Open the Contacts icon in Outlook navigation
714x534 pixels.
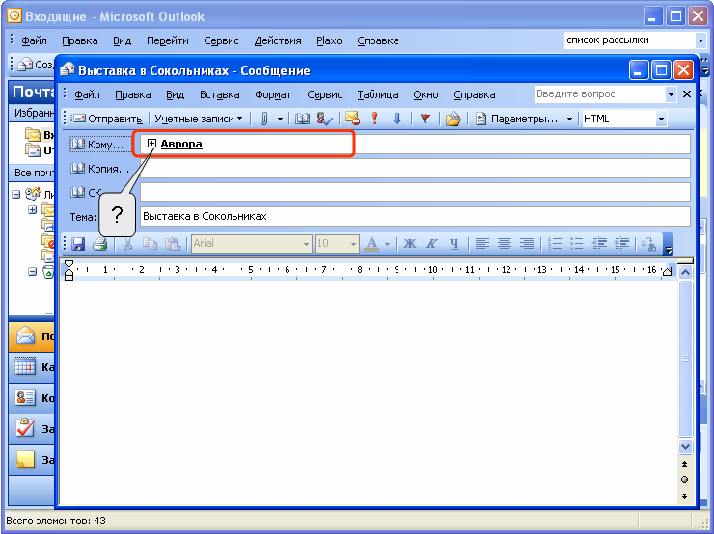coord(25,397)
